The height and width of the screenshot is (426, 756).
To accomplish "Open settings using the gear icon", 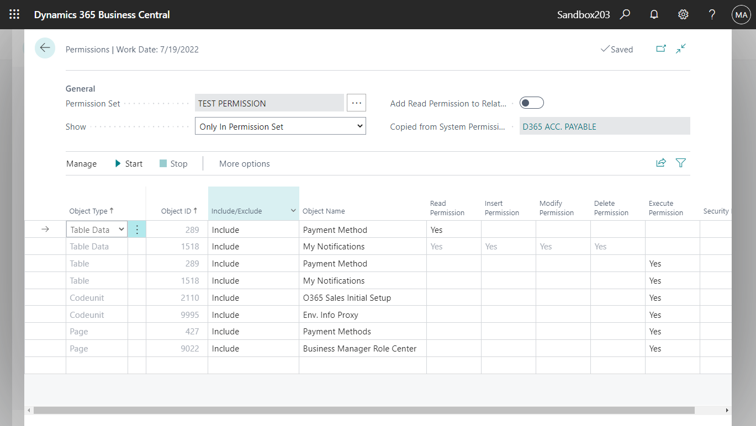I will [x=683, y=14].
